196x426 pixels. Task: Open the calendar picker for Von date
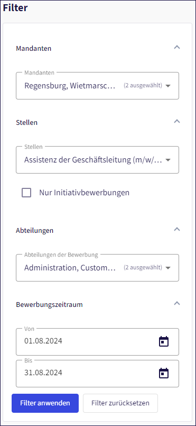[x=163, y=341]
